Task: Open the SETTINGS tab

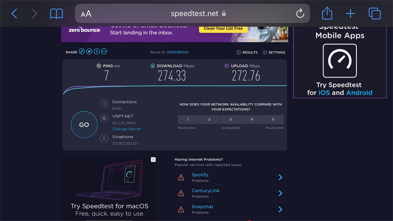Action: click(274, 52)
